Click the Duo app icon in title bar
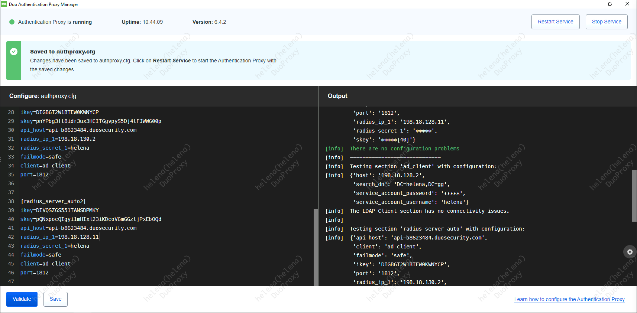637x313 pixels. point(4,4)
